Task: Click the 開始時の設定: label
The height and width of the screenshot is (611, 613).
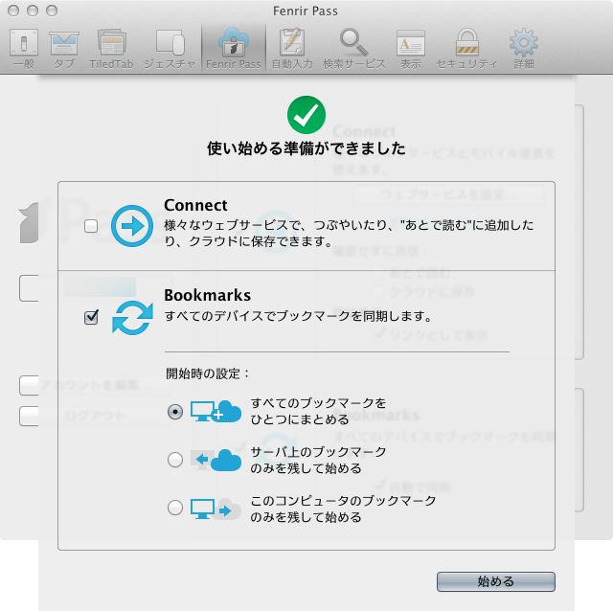Action: click(208, 373)
